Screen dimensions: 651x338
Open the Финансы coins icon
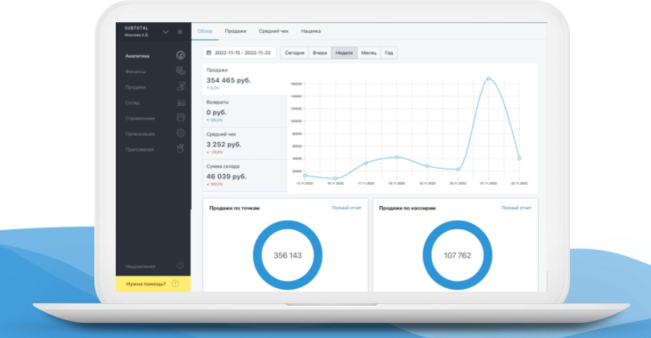point(181,71)
